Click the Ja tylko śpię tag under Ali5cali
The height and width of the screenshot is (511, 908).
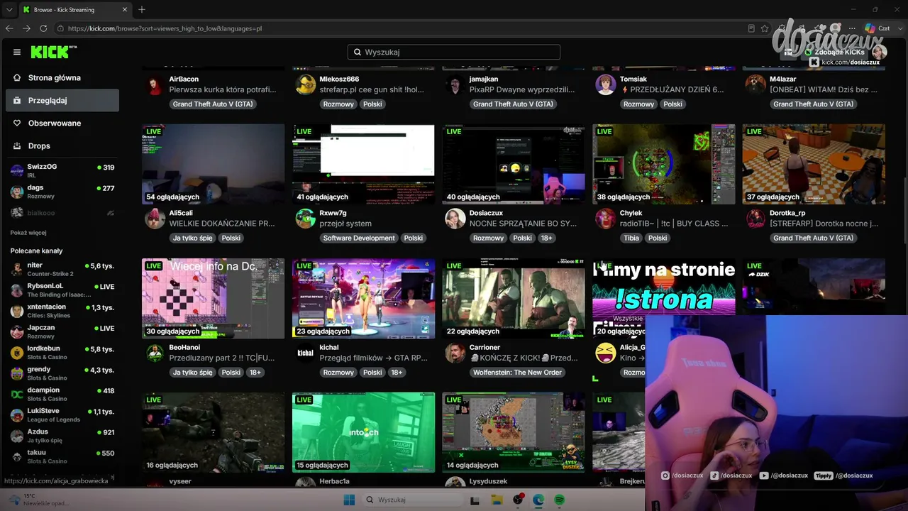192,238
